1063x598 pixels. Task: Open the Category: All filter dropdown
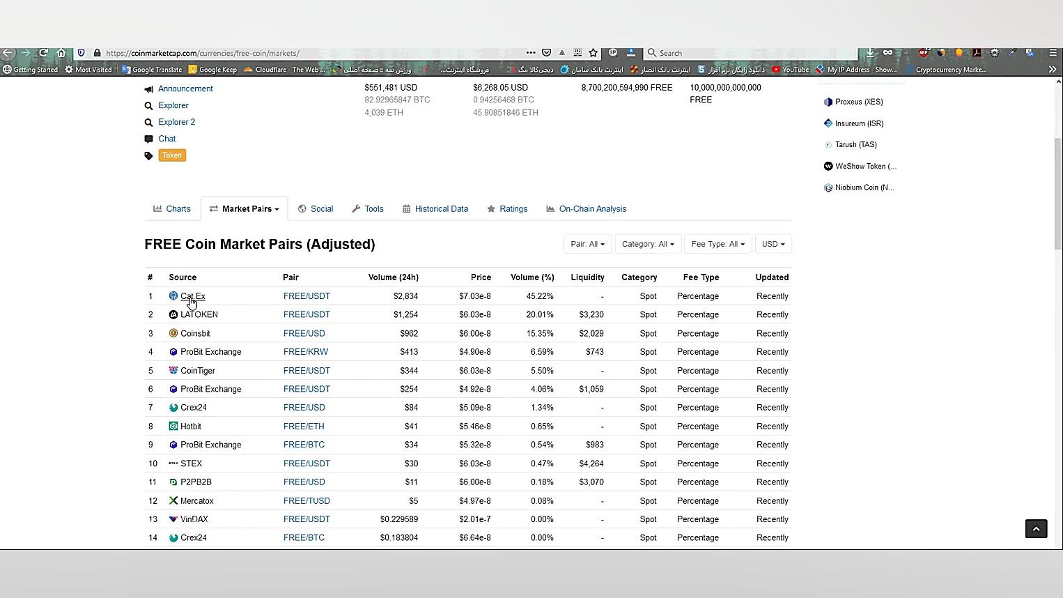(648, 244)
